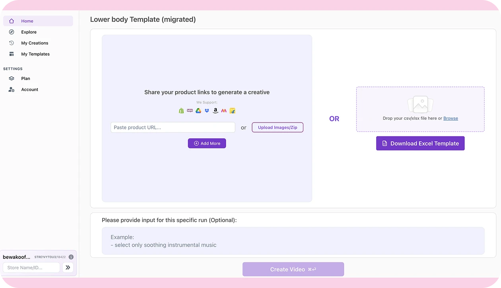Click the Flipkart logo icon
Image resolution: width=501 pixels, height=288 pixels.
(233, 111)
